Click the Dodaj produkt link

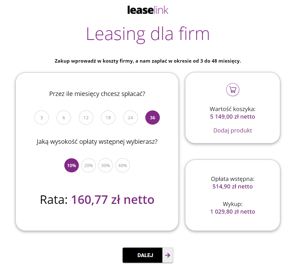coord(233,130)
